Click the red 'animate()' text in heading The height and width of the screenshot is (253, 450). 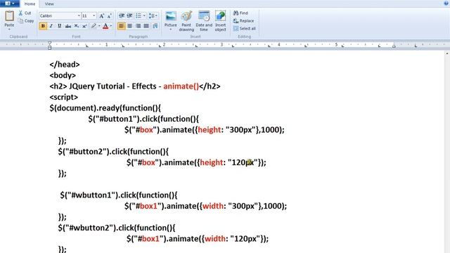tap(181, 86)
